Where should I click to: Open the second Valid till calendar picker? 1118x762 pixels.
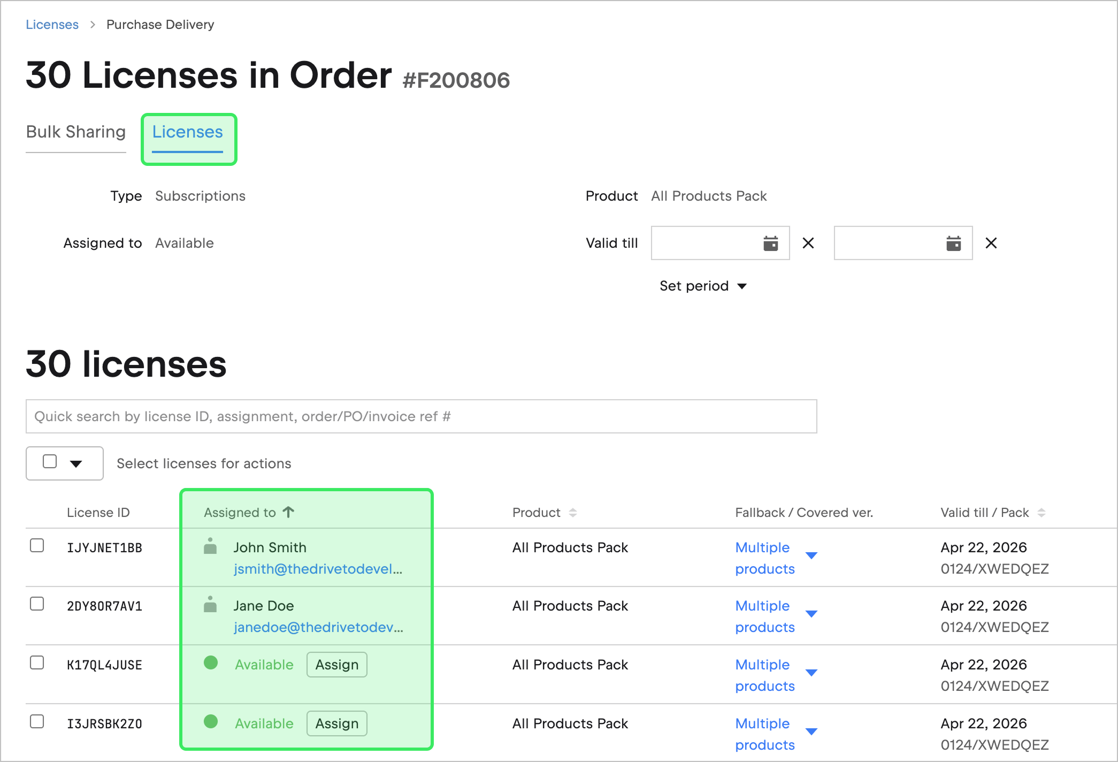pyautogui.click(x=953, y=243)
